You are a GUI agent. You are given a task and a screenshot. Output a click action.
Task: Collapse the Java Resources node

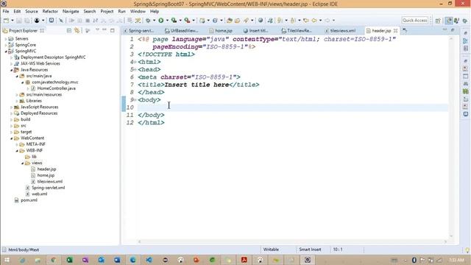click(12, 70)
